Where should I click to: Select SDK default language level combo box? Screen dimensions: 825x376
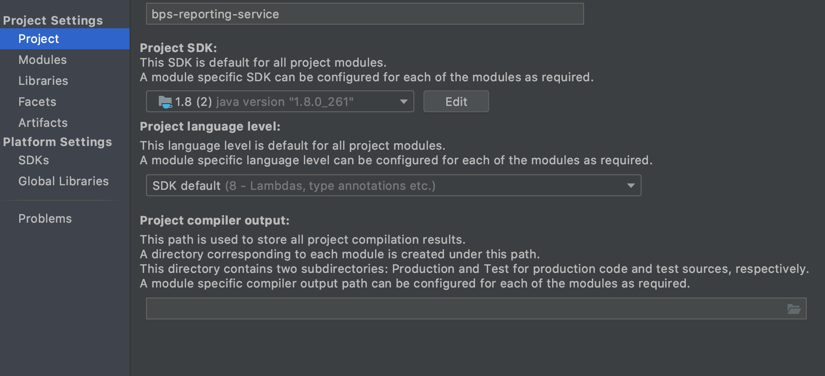click(x=393, y=185)
